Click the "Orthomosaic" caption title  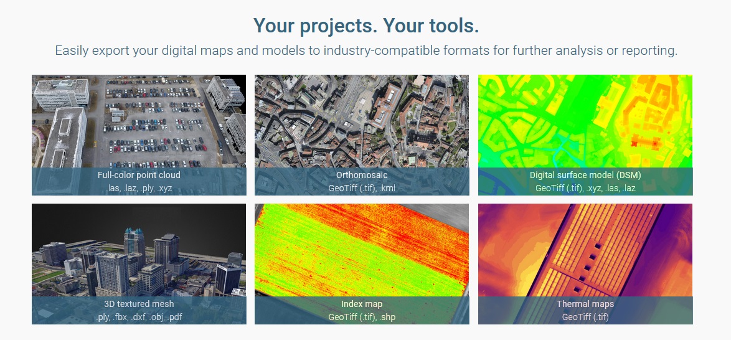(x=362, y=175)
